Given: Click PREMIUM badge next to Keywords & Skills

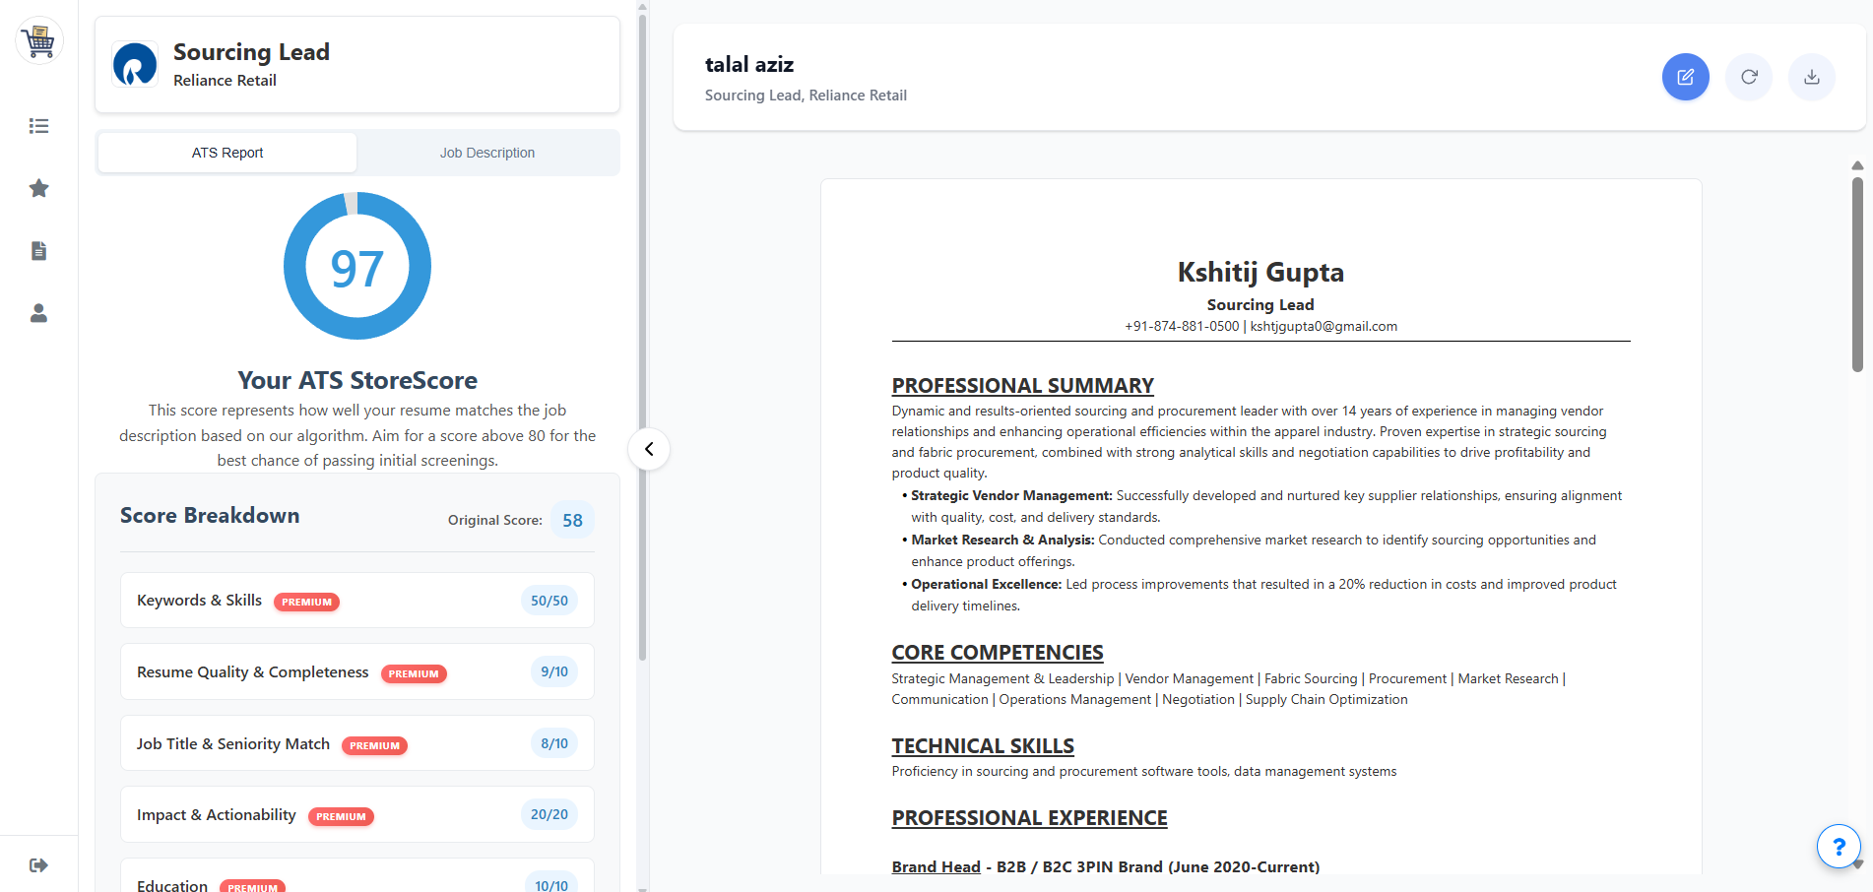Looking at the screenshot, I should click(306, 602).
